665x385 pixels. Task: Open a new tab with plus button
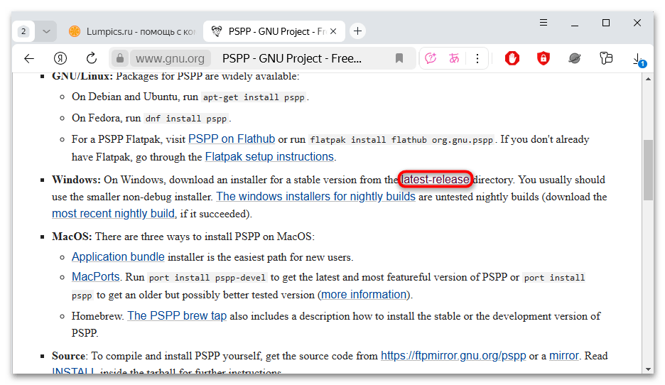[x=358, y=31]
